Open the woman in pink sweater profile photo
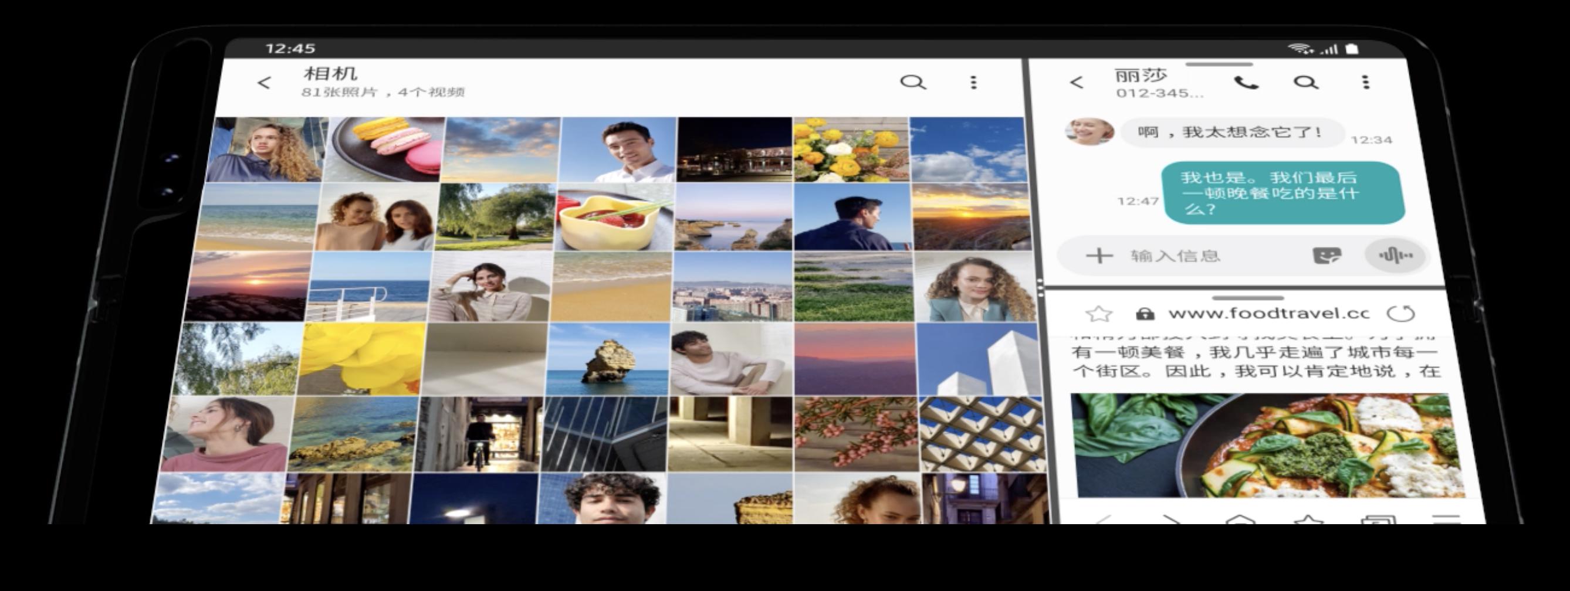 [227, 434]
